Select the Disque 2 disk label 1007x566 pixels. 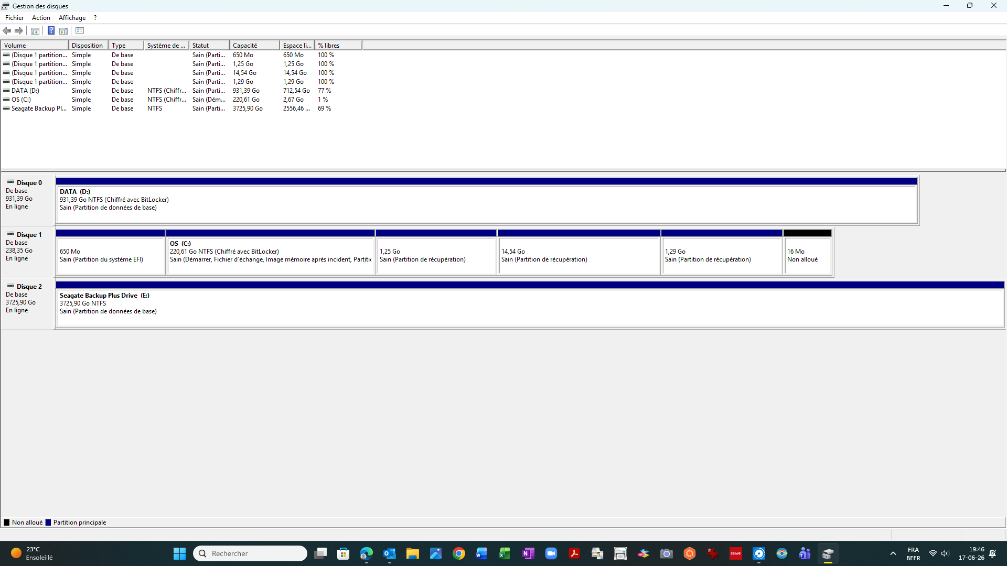tap(28, 304)
